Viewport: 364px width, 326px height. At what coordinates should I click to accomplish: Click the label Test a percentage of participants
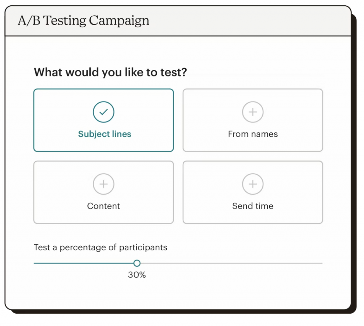point(101,248)
